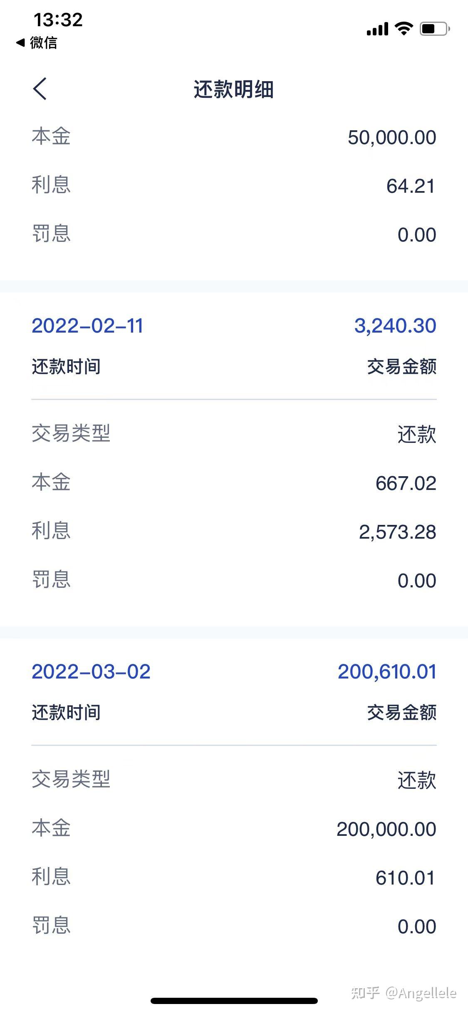Return to WeChat via top-left link
This screenshot has width=468, height=1014.
point(43,42)
